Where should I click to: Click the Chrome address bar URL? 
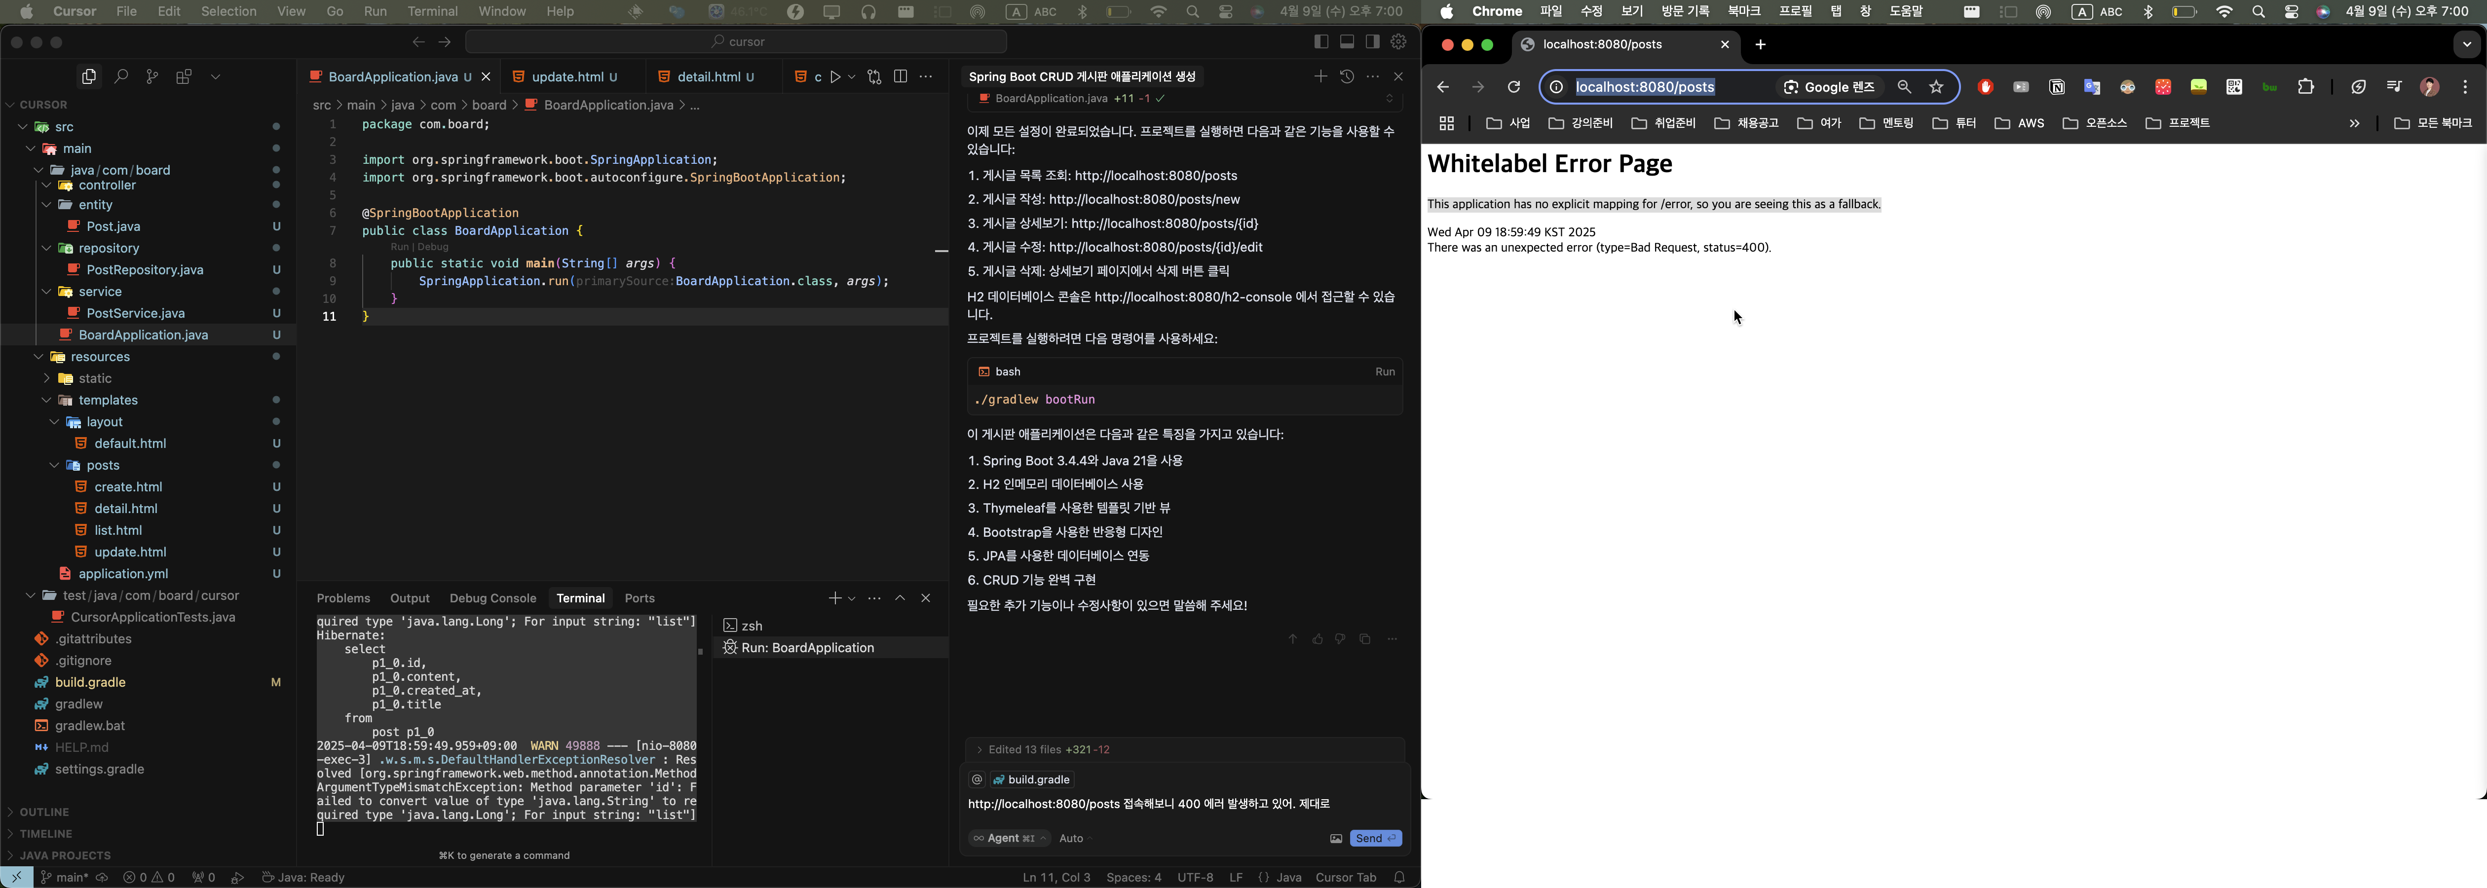pos(1645,87)
